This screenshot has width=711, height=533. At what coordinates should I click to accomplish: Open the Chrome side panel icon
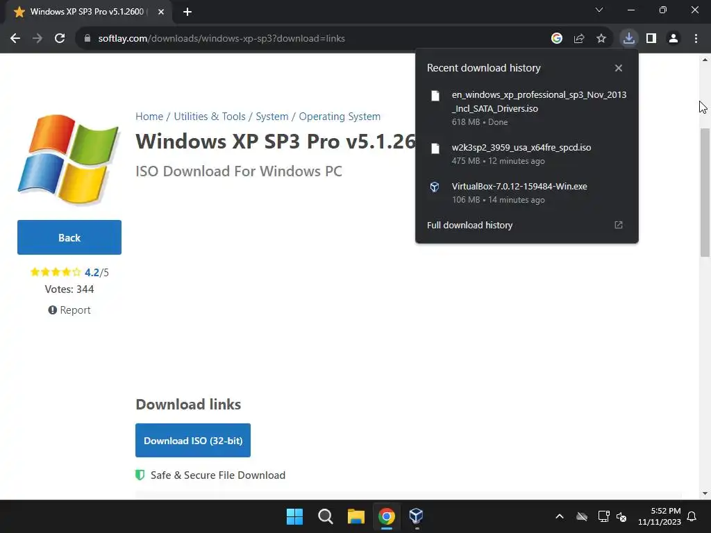[x=651, y=39]
